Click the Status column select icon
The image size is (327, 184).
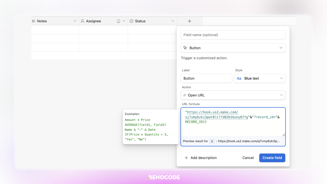131,21
